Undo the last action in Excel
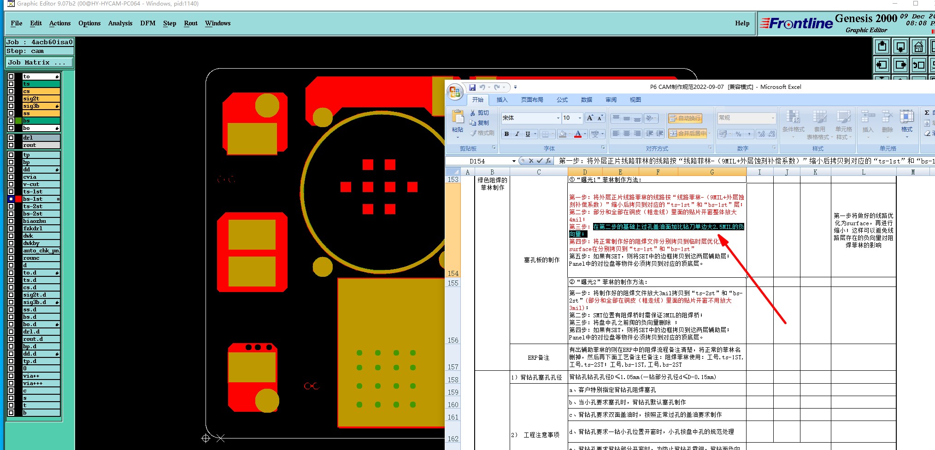This screenshot has height=450, width=935. (482, 87)
